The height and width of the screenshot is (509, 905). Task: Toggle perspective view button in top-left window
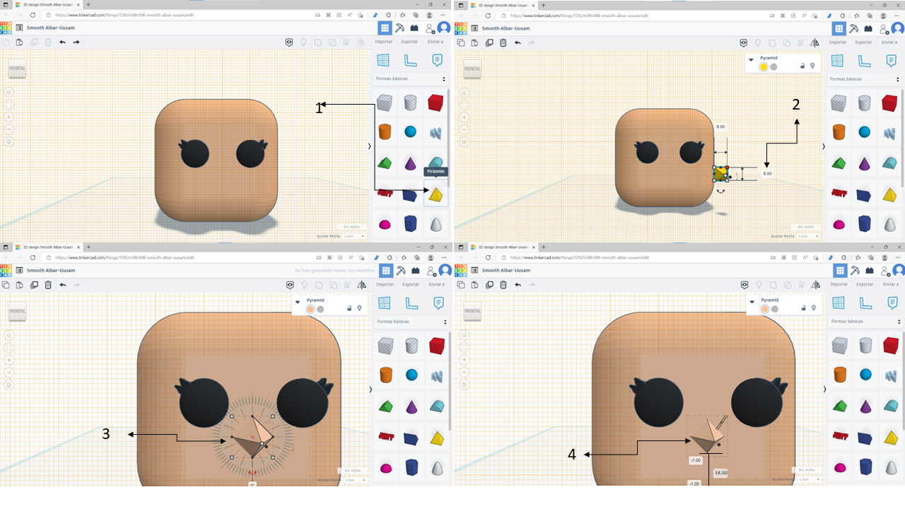pyautogui.click(x=9, y=142)
